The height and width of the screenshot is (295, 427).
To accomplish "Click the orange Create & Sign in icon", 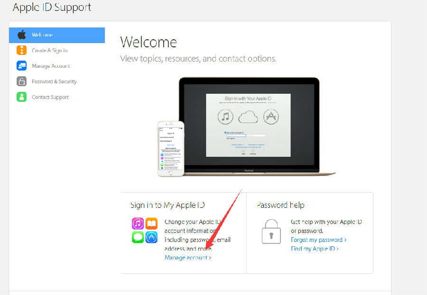I will click(x=21, y=50).
